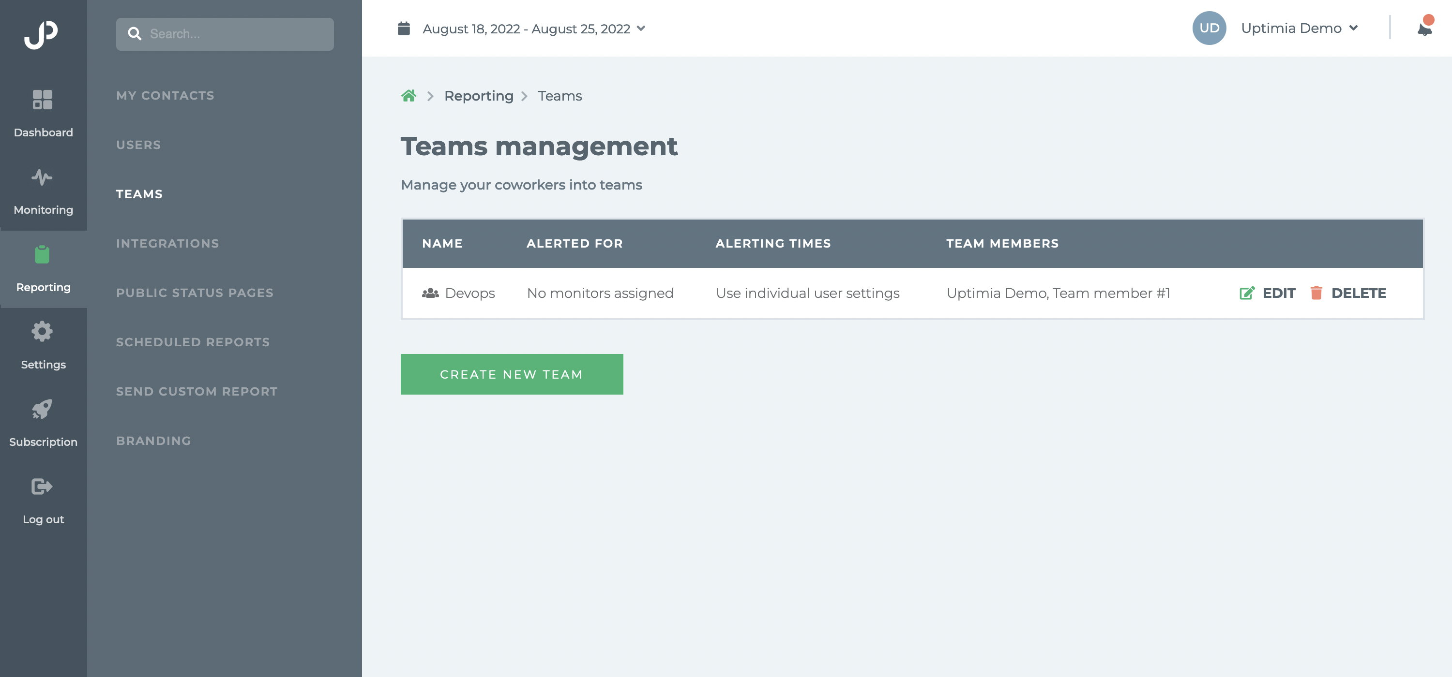Open the Subscription rocket icon
Image resolution: width=1452 pixels, height=677 pixels.
(x=42, y=409)
